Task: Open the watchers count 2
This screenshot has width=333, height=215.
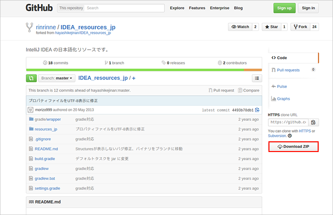Action: click(x=255, y=27)
